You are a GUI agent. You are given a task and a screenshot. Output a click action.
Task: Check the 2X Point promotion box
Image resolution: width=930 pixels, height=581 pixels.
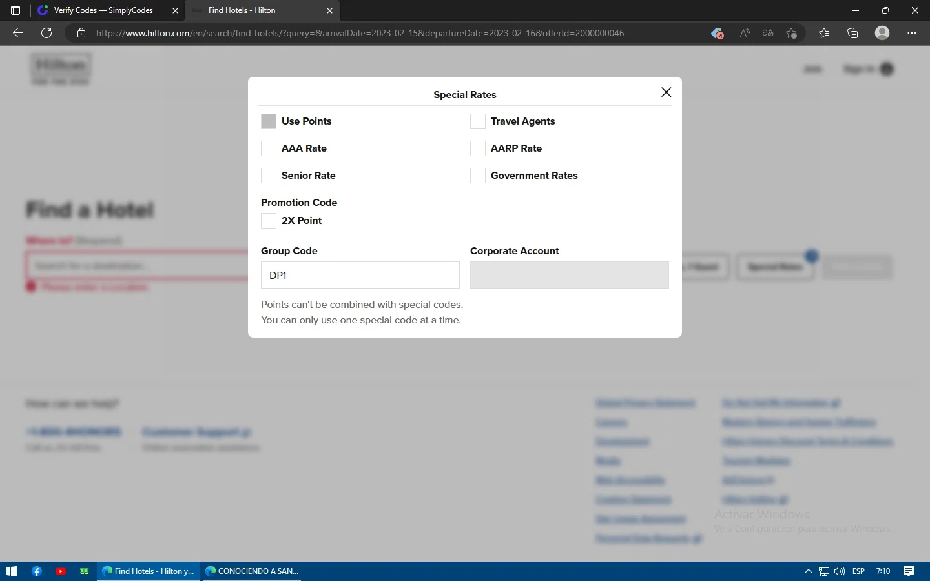click(x=269, y=221)
